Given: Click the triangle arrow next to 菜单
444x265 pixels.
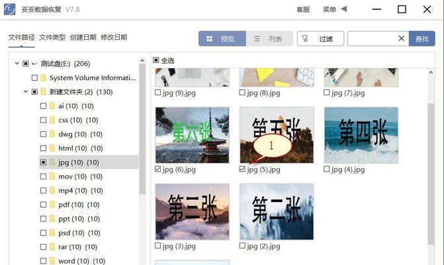Looking at the screenshot, I should [344, 9].
